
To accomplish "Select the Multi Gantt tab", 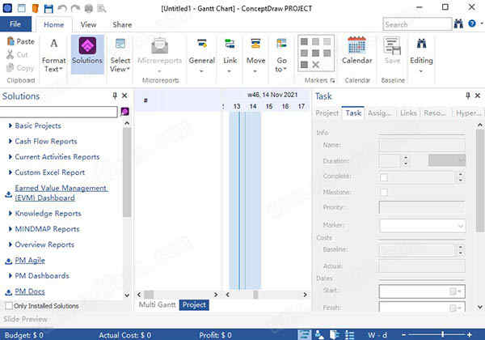I will (157, 304).
